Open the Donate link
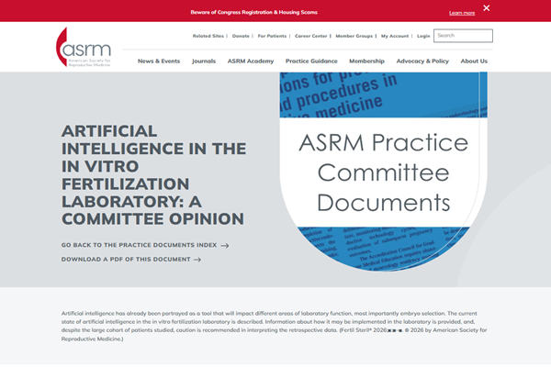 241,36
